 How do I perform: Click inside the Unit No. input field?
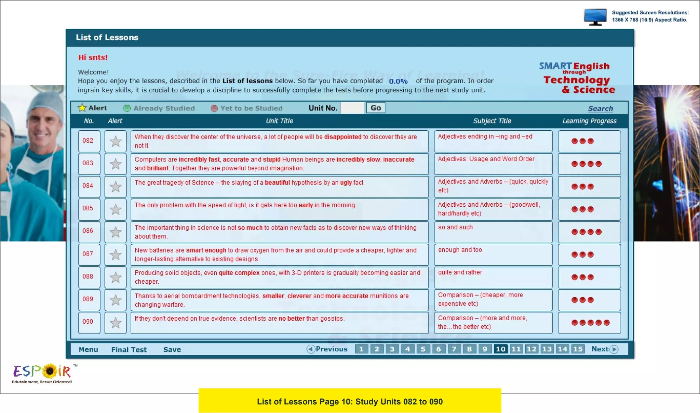click(352, 108)
